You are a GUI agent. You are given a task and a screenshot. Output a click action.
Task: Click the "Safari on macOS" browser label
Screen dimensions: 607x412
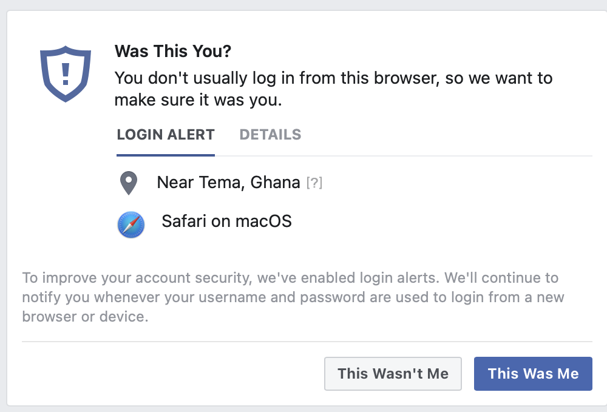(x=226, y=221)
